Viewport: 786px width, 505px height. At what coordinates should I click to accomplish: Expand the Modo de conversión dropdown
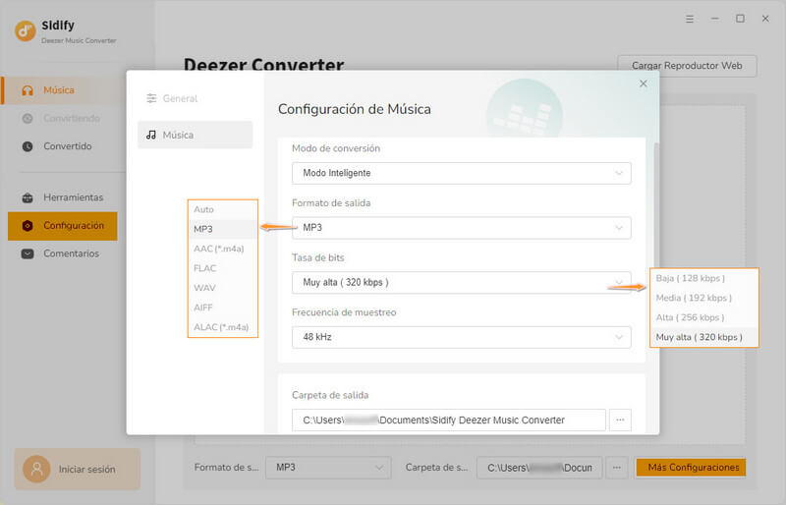(461, 173)
